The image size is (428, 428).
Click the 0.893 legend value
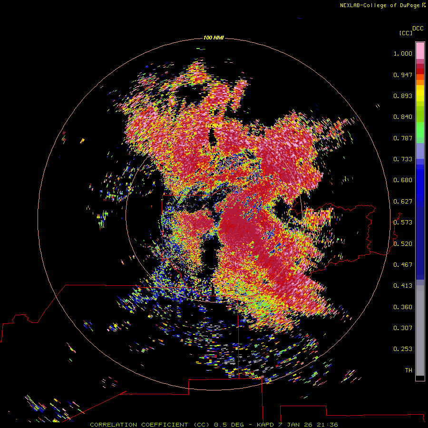(x=403, y=96)
